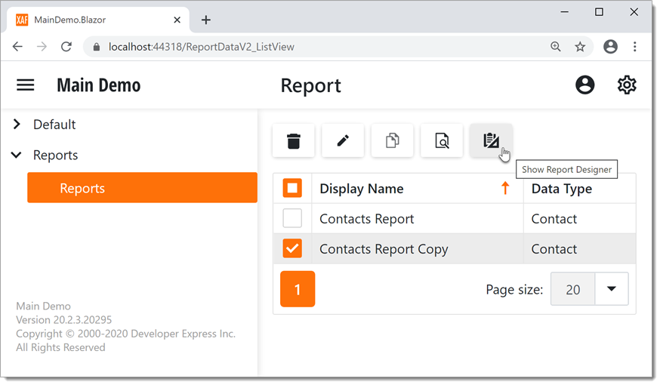660x385 pixels.
Task: Click the Page size value 20 field
Action: pyautogui.click(x=573, y=289)
